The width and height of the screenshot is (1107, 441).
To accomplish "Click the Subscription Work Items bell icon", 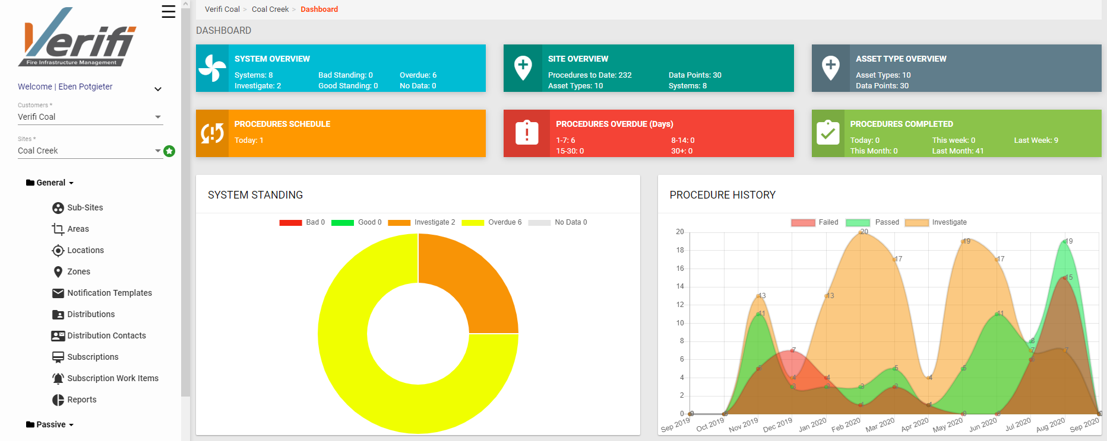I will [x=58, y=379].
